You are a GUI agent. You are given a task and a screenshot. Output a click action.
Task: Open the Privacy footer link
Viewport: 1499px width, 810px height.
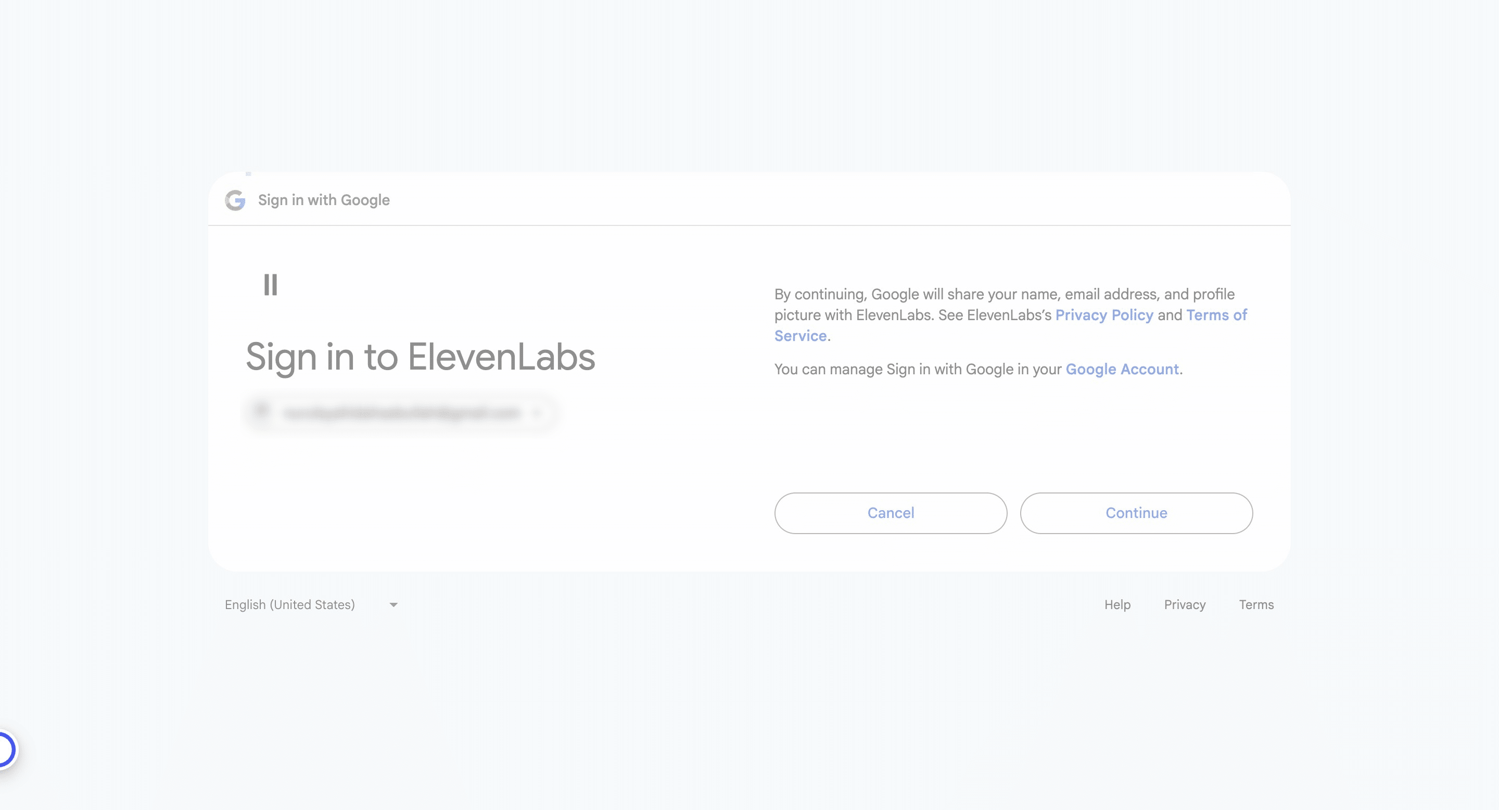pyautogui.click(x=1185, y=604)
